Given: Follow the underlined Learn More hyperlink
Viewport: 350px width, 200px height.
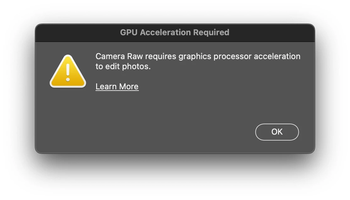Looking at the screenshot, I should (117, 86).
